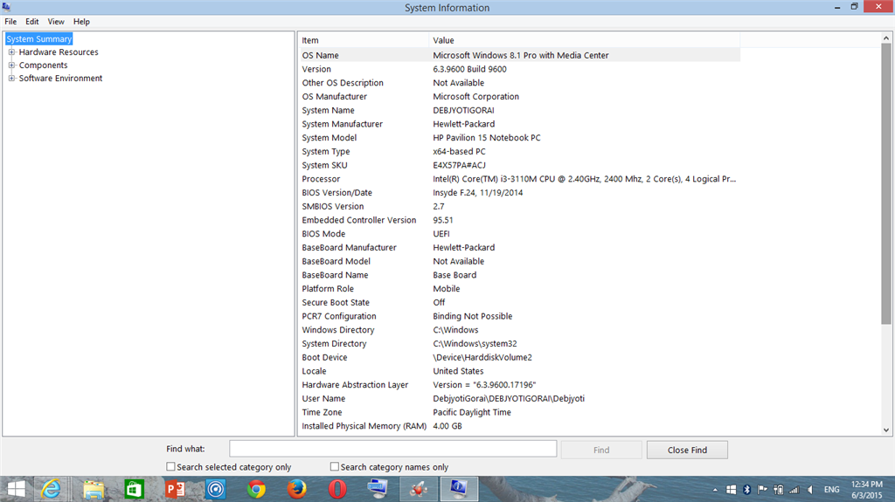Select the System Information taskbar icon
This screenshot has width=895, height=502.
[459, 490]
